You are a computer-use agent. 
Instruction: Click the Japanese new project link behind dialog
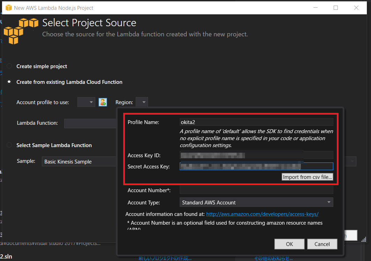pyautogui.click(x=165, y=258)
